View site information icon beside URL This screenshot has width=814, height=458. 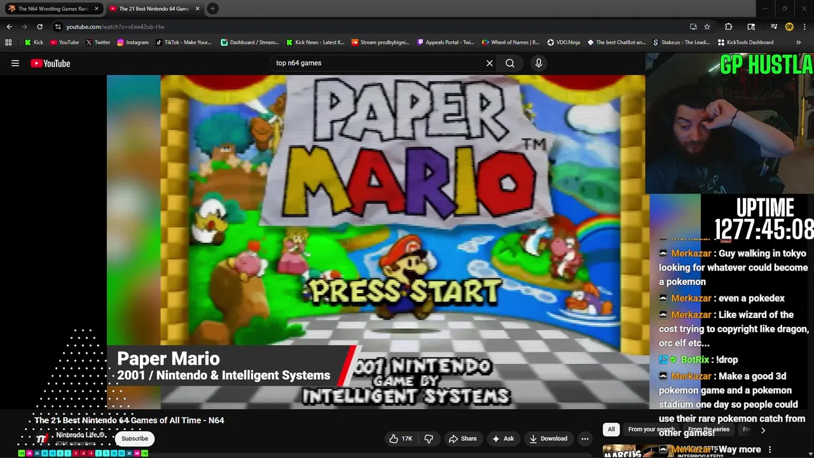(58, 27)
